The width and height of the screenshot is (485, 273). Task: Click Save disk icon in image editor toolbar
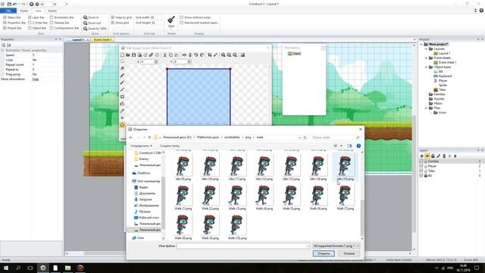point(133,55)
